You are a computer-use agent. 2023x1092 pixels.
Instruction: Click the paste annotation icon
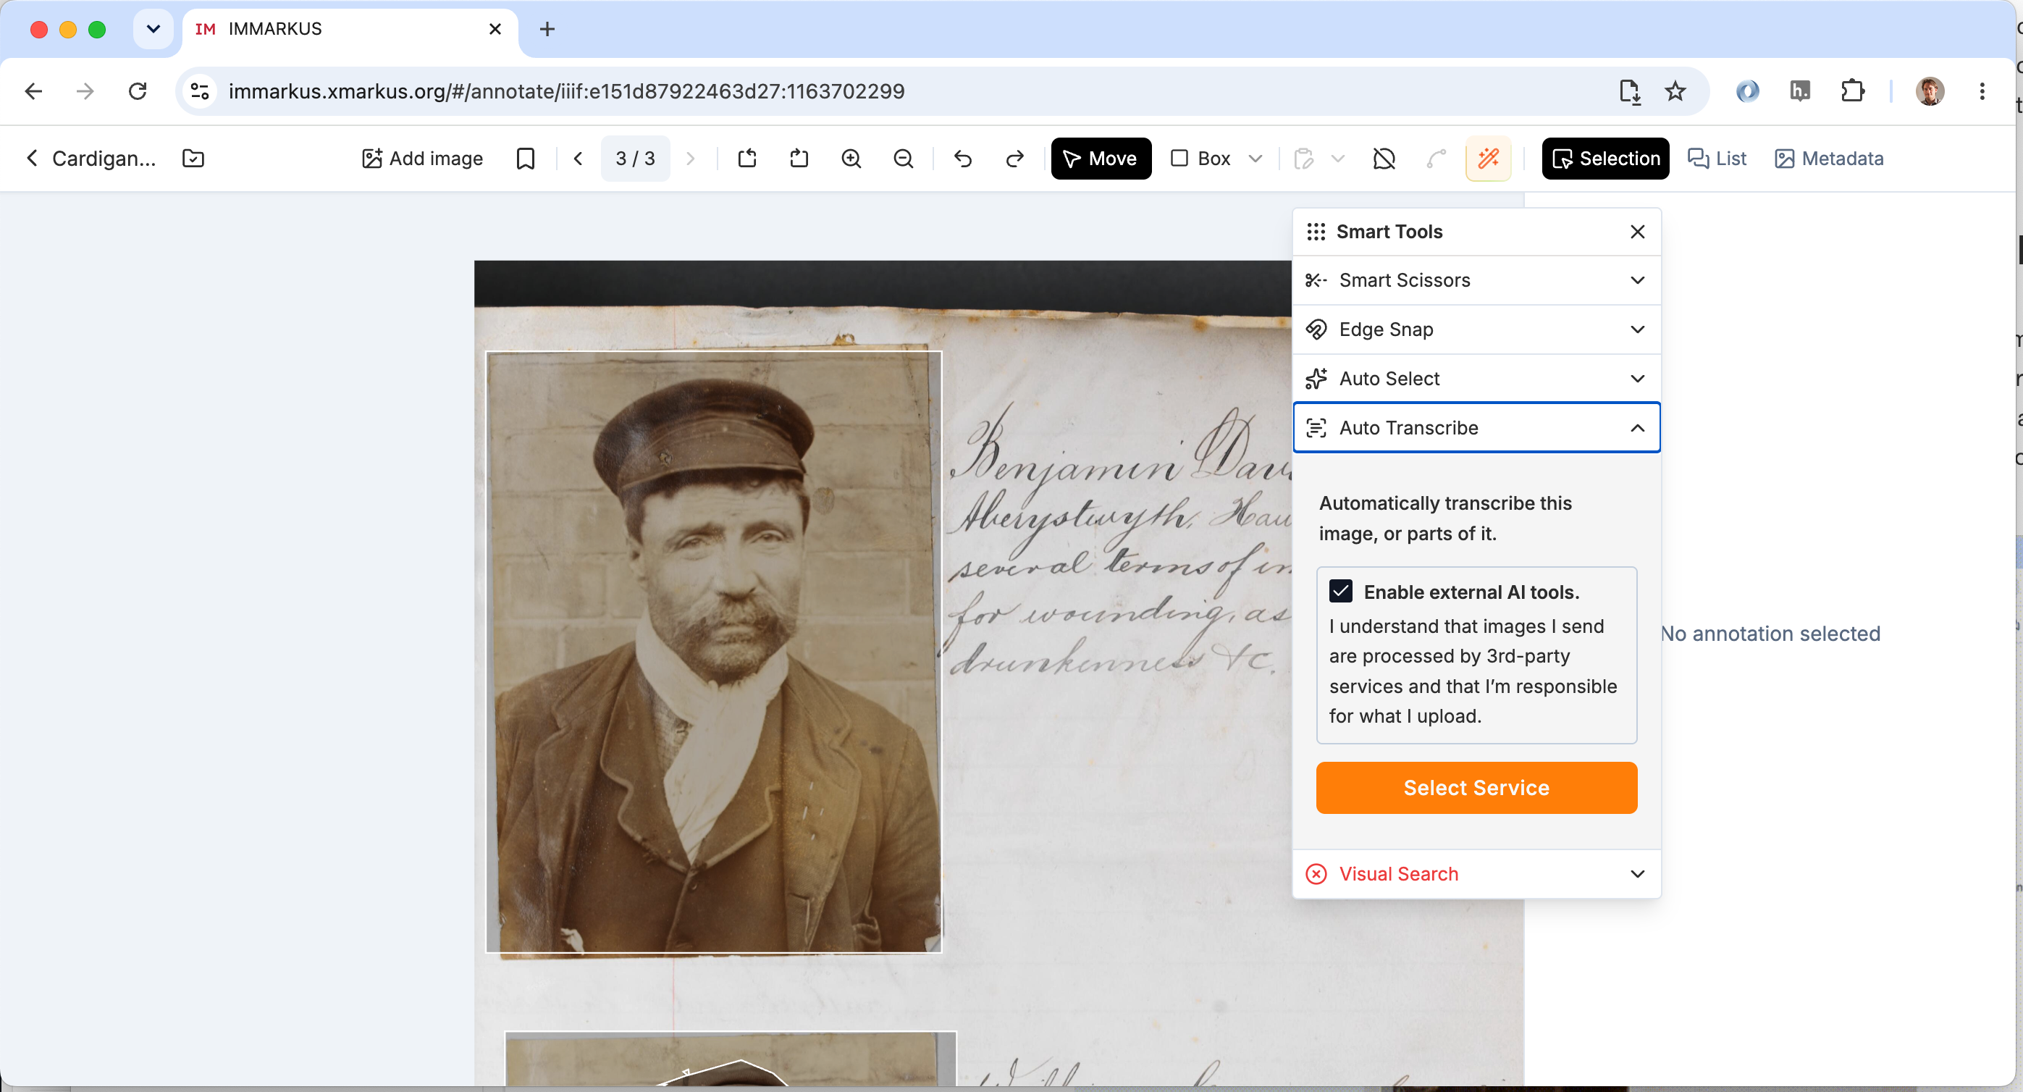[x=1303, y=159]
